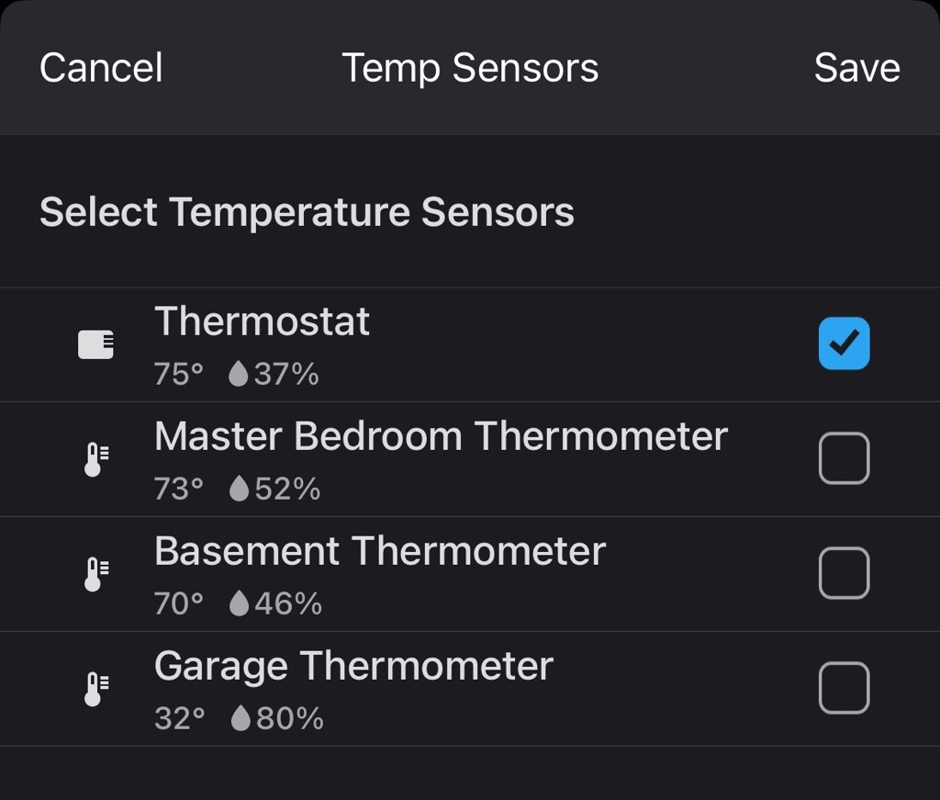Click the Basement thermometer icon
Viewport: 940px width, 800px height.
[x=95, y=574]
